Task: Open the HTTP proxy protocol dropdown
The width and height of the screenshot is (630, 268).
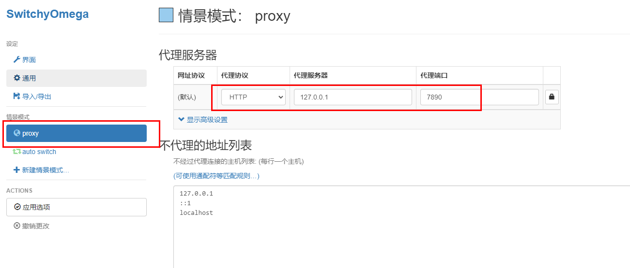Action: pyautogui.click(x=253, y=97)
